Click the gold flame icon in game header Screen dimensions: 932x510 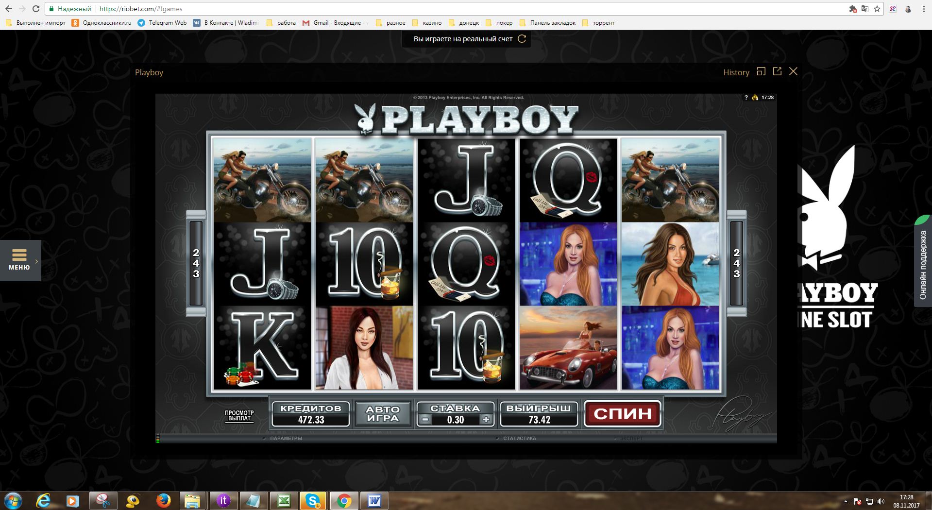coord(755,98)
